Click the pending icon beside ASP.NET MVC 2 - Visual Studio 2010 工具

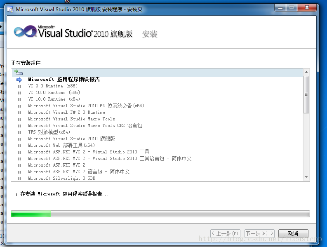coord(20,152)
